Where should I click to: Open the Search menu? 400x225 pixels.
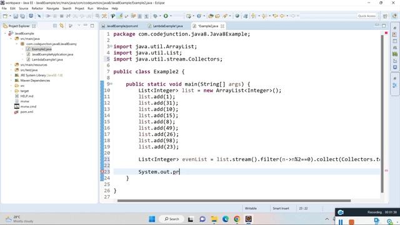click(x=67, y=8)
